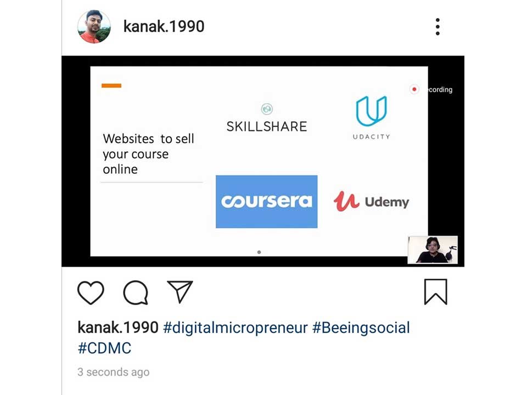The height and width of the screenshot is (395, 527).
Task: Like the post with the heart icon
Action: click(91, 292)
